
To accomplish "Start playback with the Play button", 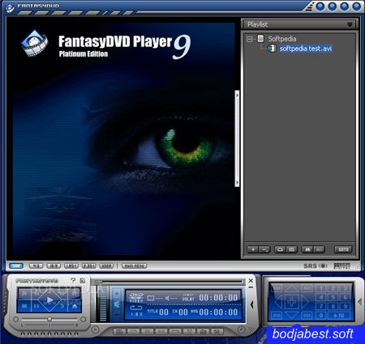I will 49,299.
